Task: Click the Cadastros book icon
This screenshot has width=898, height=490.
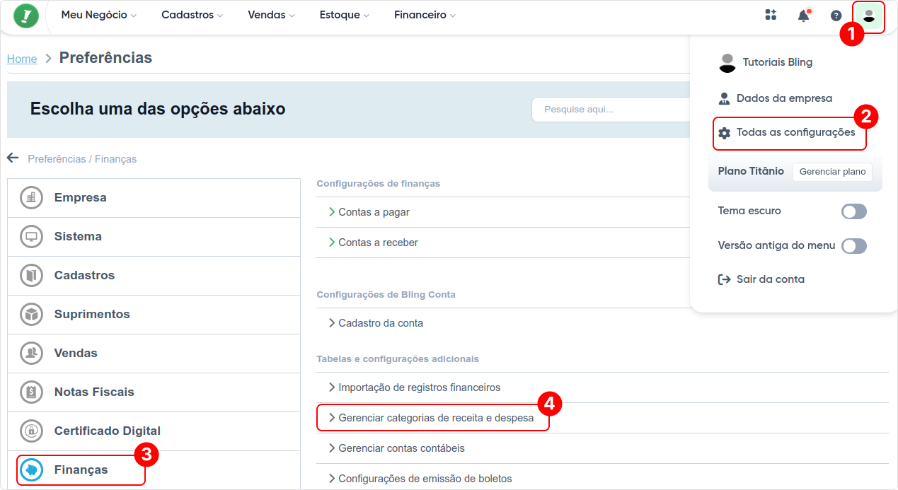Action: pos(31,276)
